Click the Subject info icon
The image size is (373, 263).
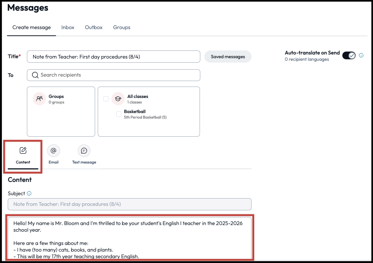coord(29,193)
